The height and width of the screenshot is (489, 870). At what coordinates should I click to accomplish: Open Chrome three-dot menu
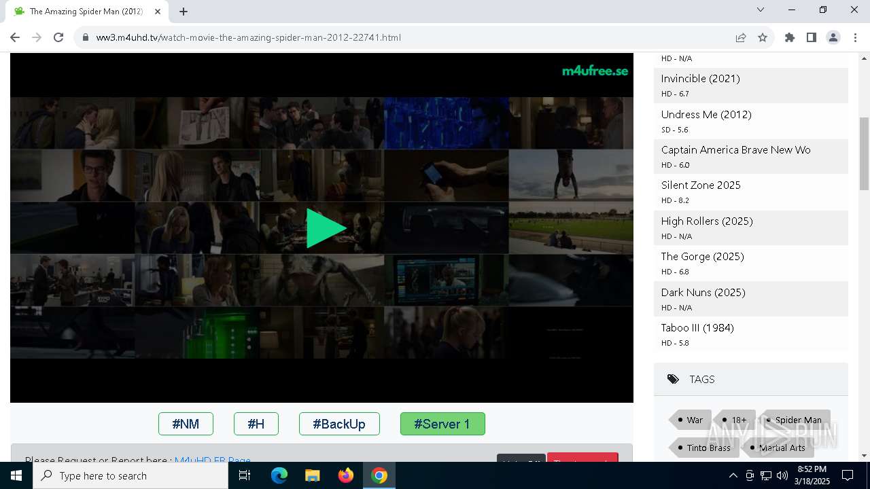(855, 37)
